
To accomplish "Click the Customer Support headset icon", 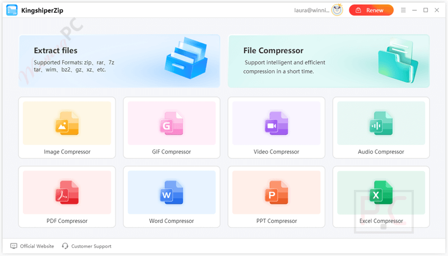I will click(x=65, y=246).
